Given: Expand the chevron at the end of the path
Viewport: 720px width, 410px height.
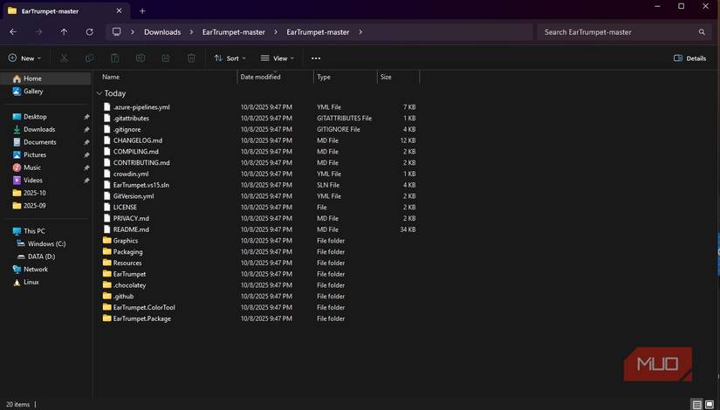Looking at the screenshot, I should click(360, 32).
